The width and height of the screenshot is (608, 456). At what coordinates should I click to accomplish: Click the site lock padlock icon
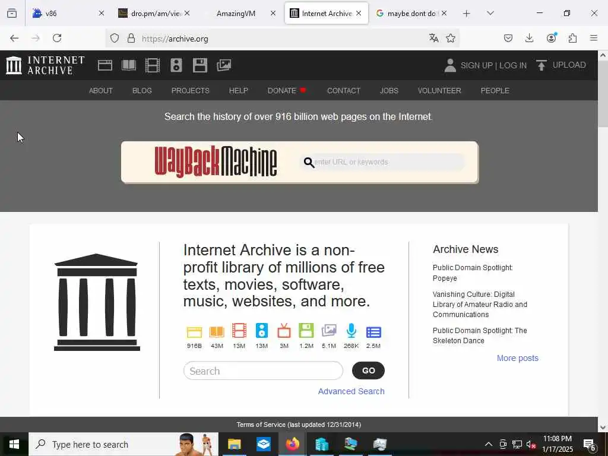point(131,38)
